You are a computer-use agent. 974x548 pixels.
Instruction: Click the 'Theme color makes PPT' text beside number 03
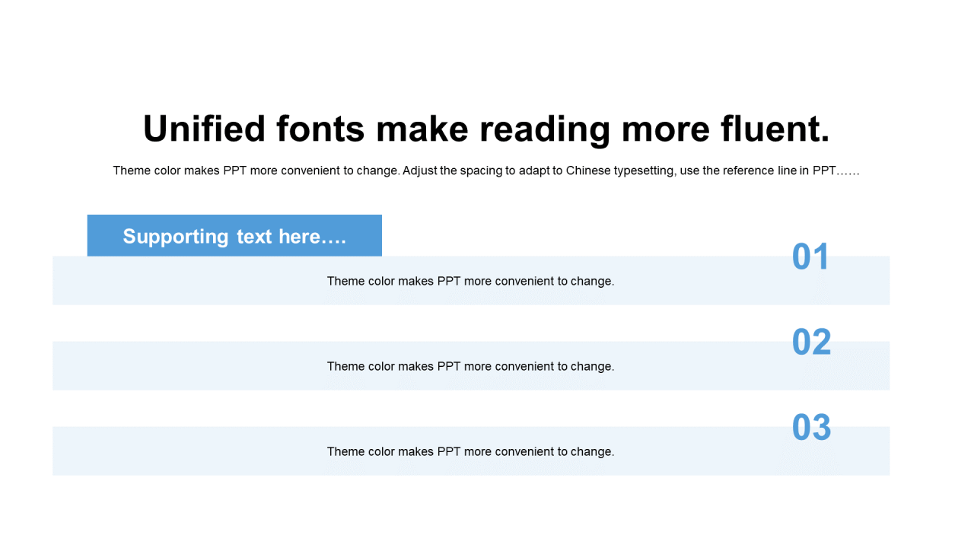[x=470, y=451]
